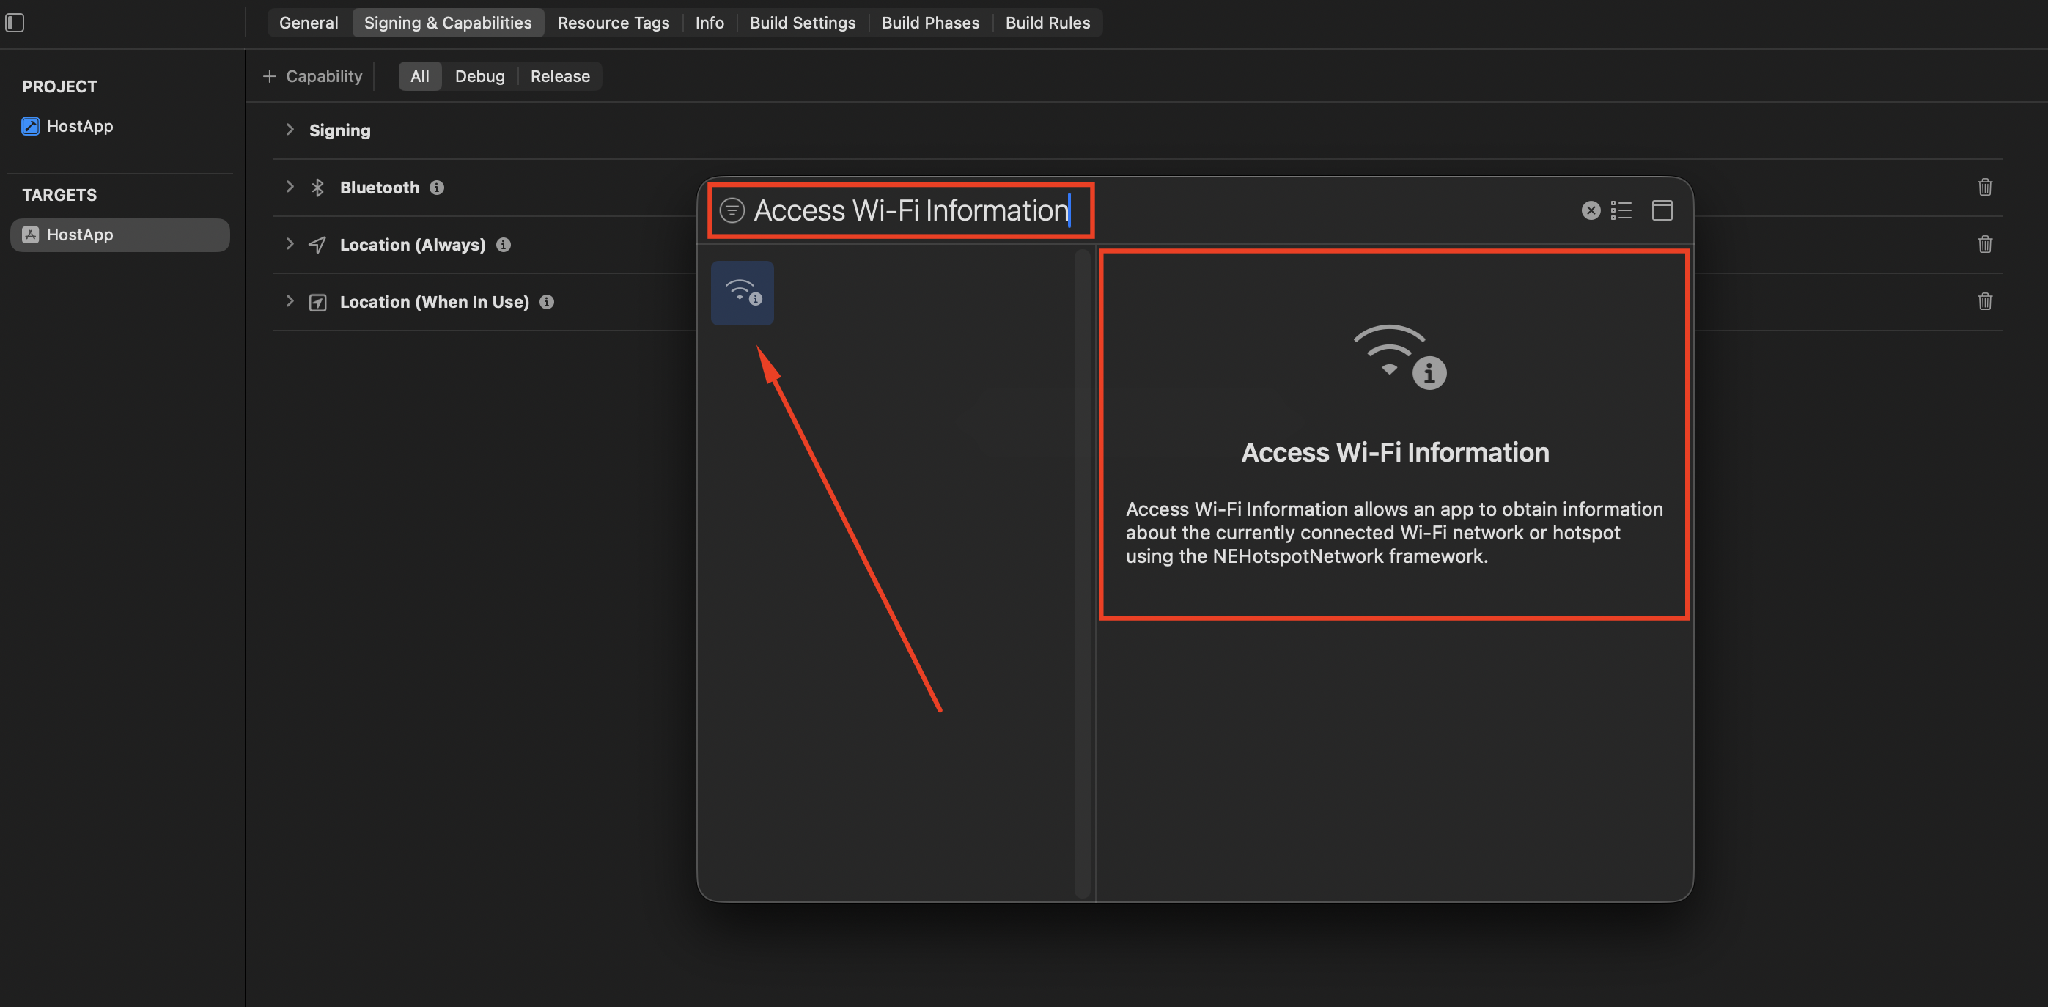This screenshot has width=2048, height=1007.
Task: Open the General tab
Action: click(309, 22)
